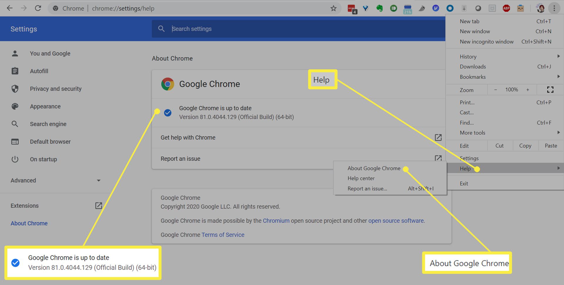Click the site info icon in address bar
Image resolution: width=564 pixels, height=285 pixels.
56,8
